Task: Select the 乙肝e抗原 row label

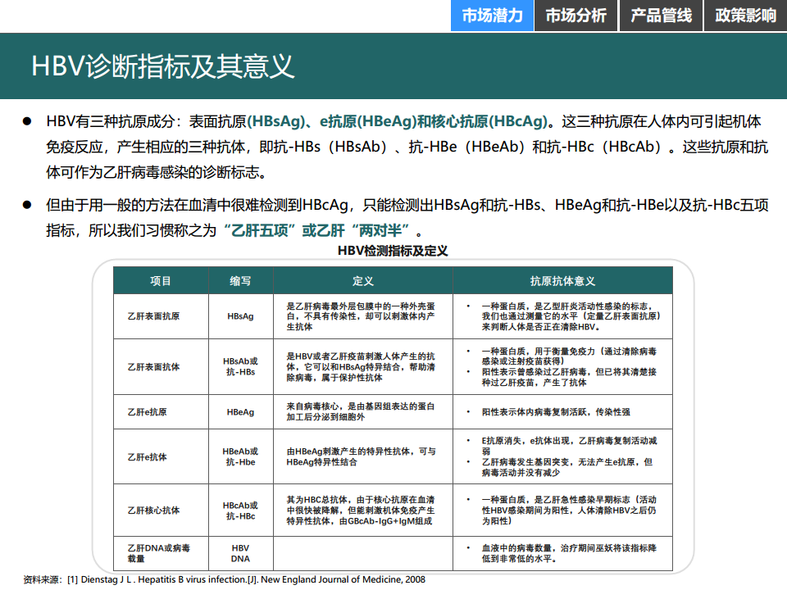Action: point(148,412)
